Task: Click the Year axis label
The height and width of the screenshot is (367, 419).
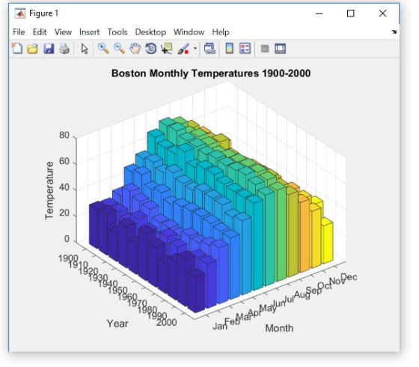Action: (117, 324)
